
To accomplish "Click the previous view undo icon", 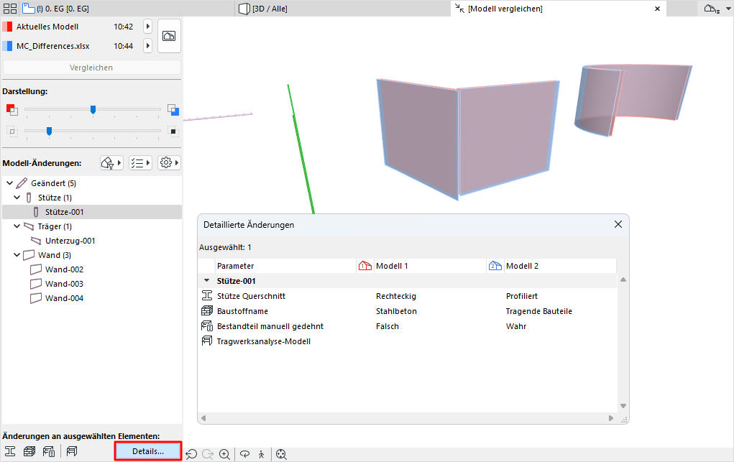I will (191, 454).
